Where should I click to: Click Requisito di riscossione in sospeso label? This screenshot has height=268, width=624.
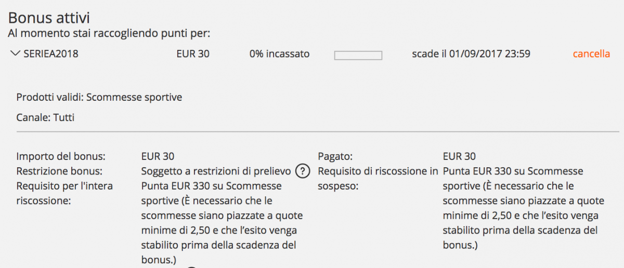click(x=378, y=178)
